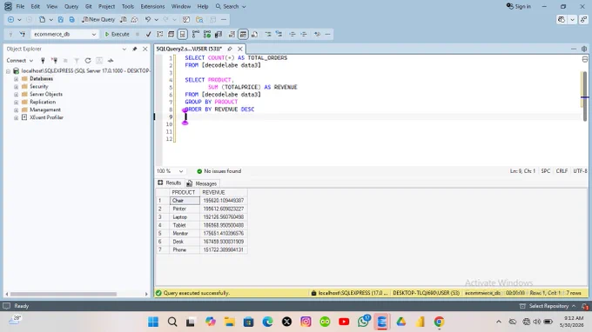The height and width of the screenshot is (332, 592).
Task: Open the Undo history dropdown arrow
Action: click(x=157, y=20)
